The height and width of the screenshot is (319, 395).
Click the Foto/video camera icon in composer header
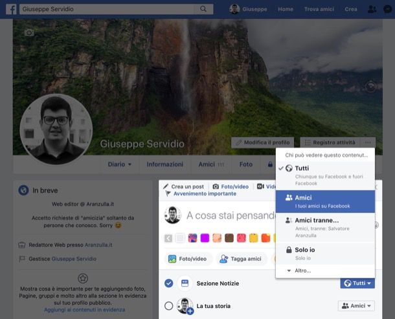click(x=216, y=186)
